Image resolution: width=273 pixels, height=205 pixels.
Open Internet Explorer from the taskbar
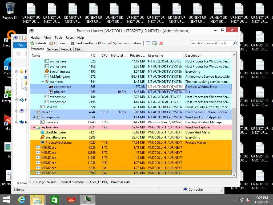pyautogui.click(x=22, y=200)
